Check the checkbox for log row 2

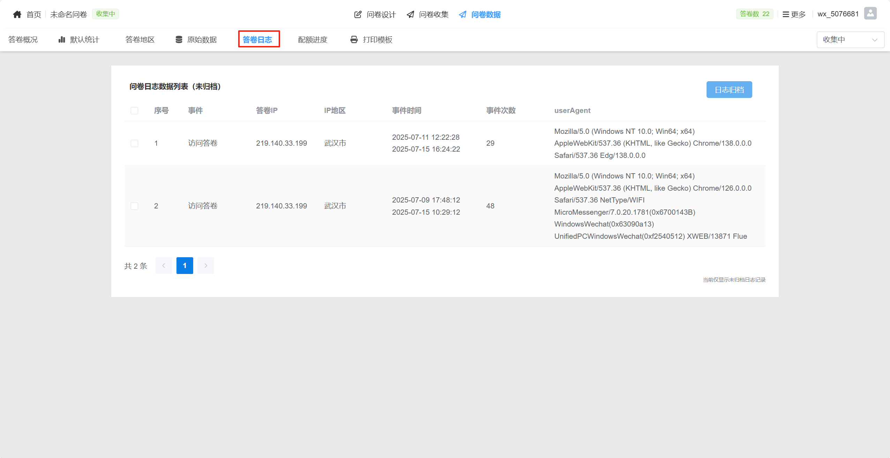(x=134, y=206)
